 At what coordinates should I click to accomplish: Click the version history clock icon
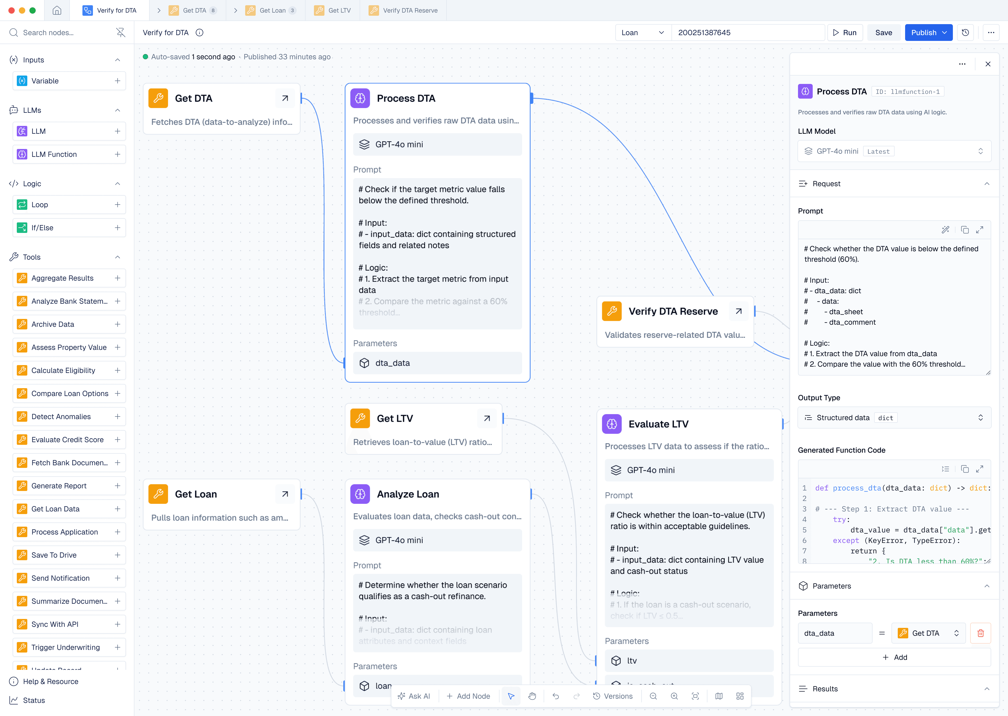click(x=965, y=33)
